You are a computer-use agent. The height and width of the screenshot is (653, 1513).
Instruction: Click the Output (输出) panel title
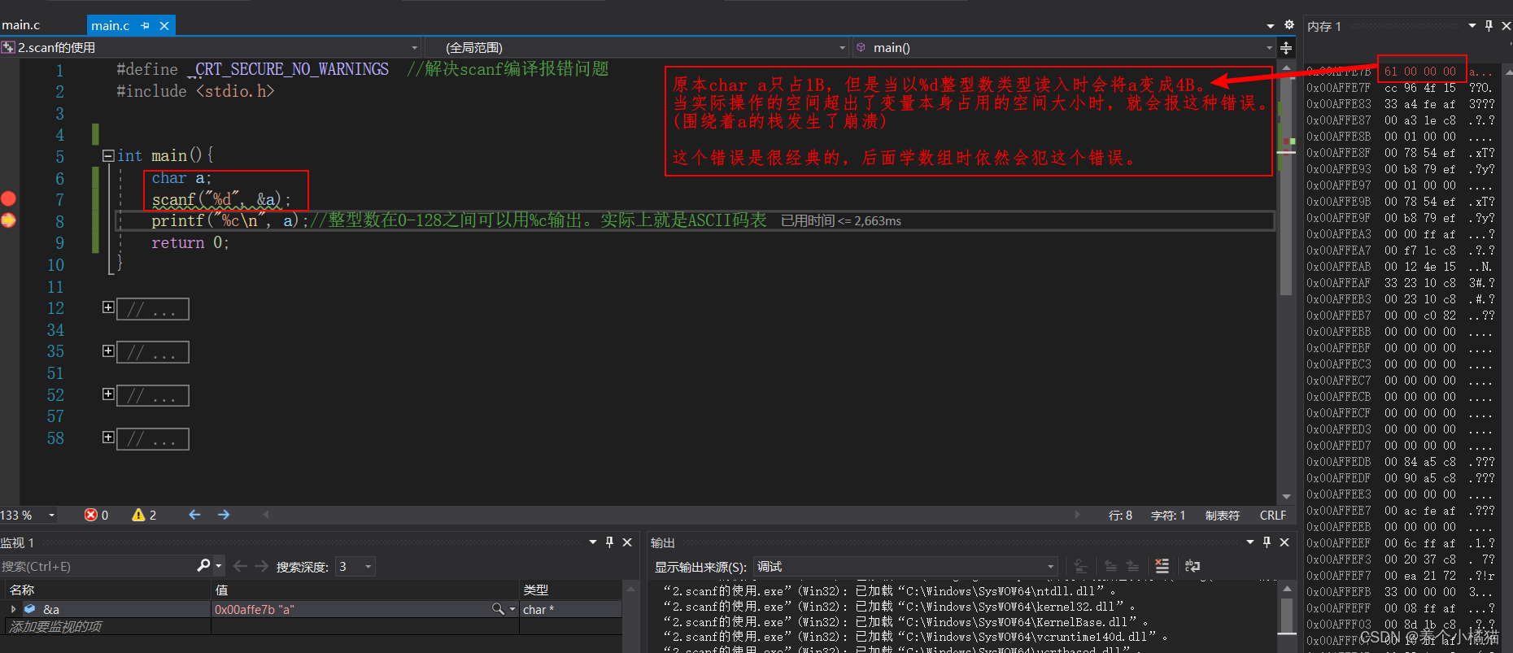point(663,542)
